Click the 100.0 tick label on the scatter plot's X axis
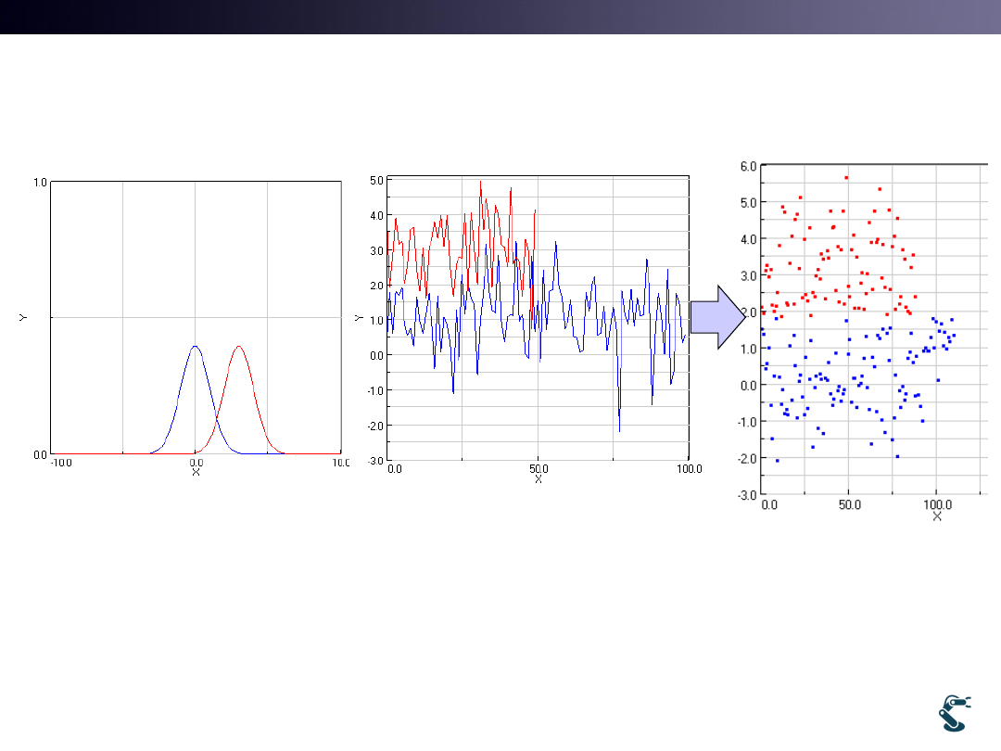 click(936, 506)
